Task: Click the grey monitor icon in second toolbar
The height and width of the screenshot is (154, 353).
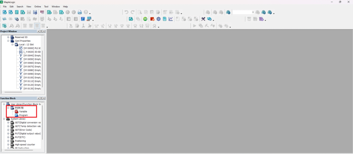Action: pos(42,19)
